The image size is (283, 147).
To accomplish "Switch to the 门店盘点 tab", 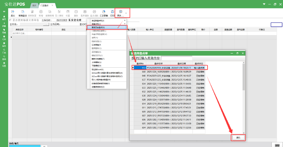I will (x=45, y=5).
